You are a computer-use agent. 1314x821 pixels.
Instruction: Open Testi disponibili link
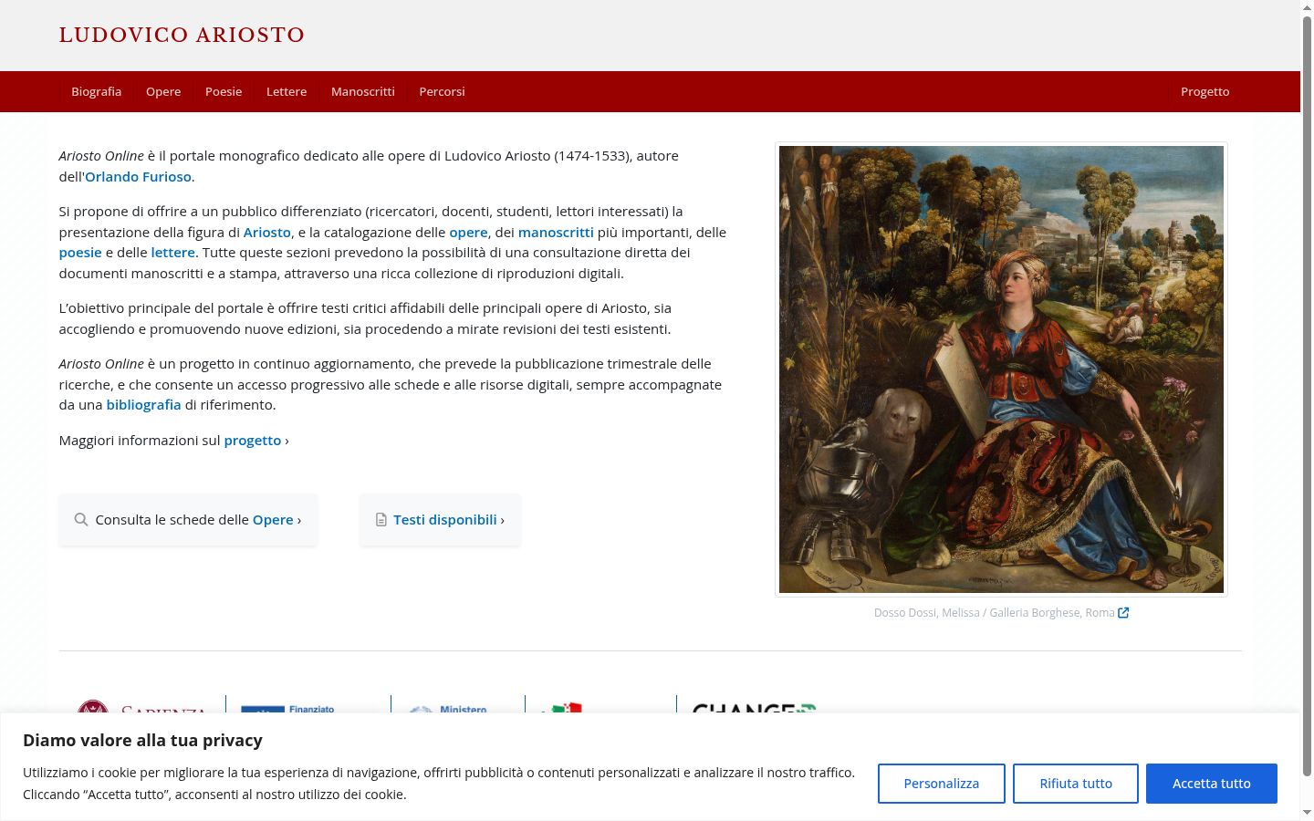tap(445, 520)
